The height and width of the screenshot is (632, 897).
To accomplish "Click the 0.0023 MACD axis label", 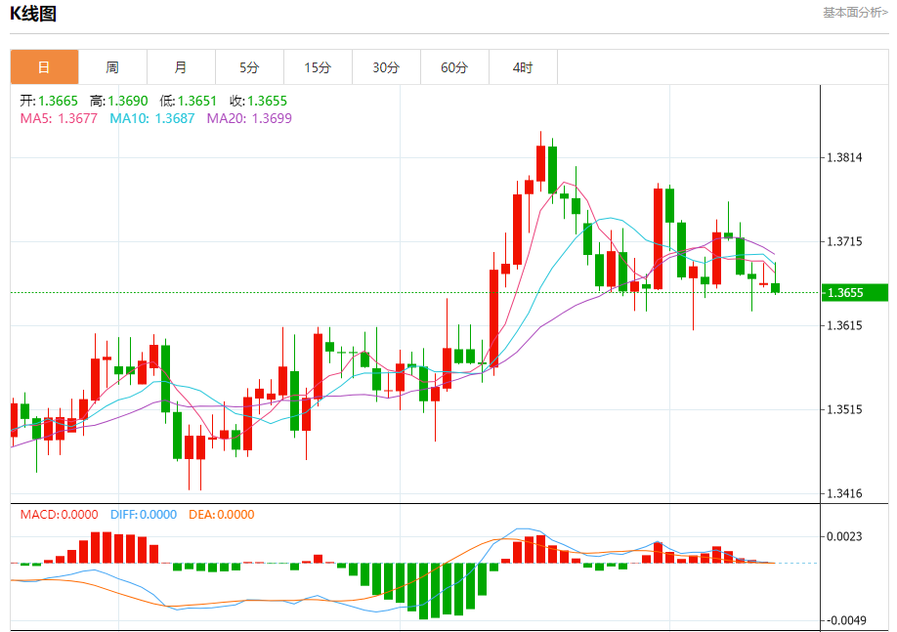I will coord(844,536).
